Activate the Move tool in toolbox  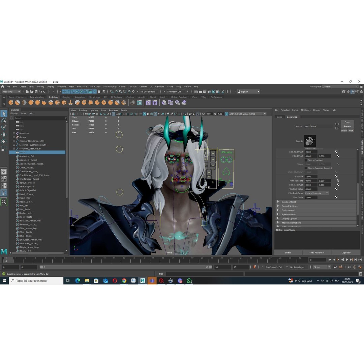4,134
